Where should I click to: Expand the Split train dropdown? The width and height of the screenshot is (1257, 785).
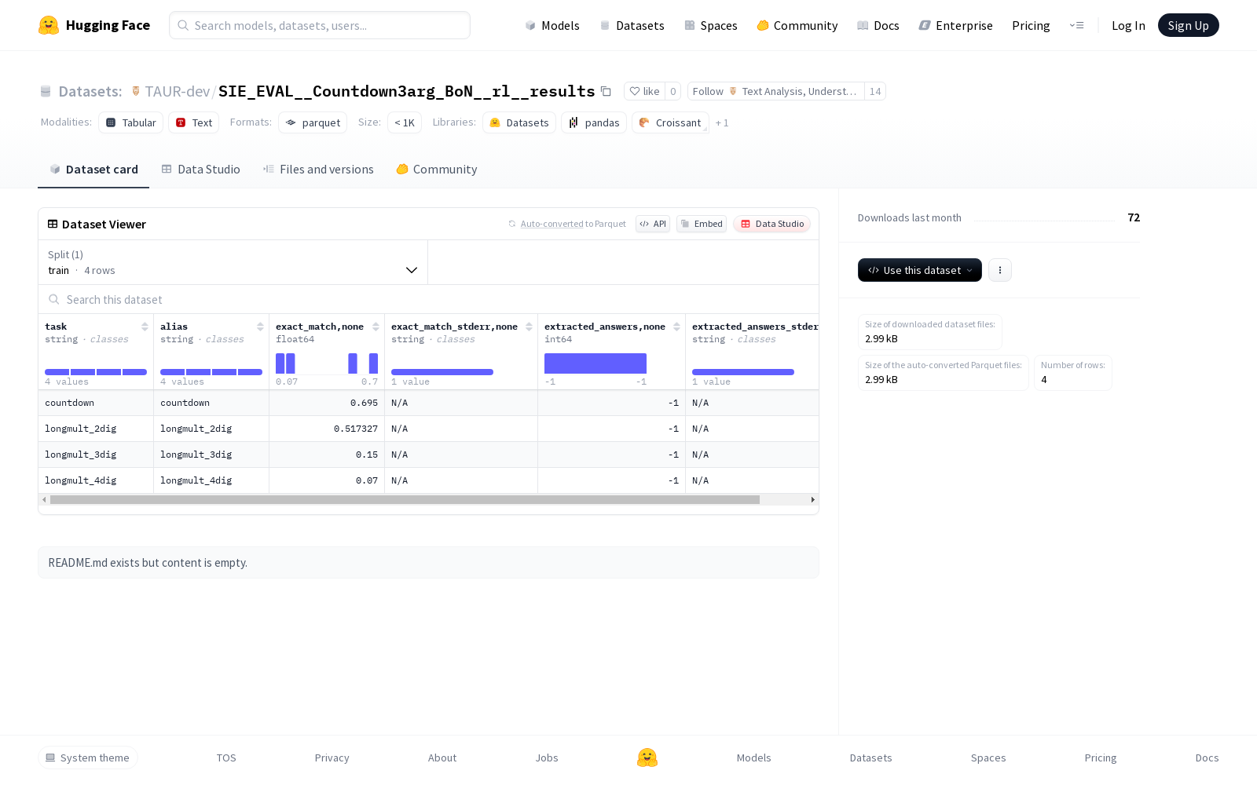(233, 262)
